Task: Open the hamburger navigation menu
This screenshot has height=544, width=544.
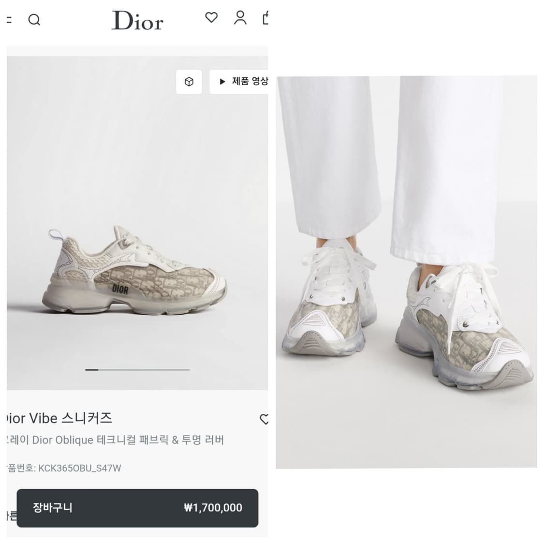Action: click(x=9, y=20)
